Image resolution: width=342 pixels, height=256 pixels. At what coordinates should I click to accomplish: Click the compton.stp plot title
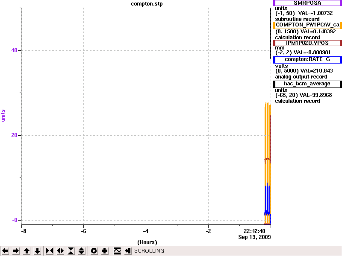[147, 4]
